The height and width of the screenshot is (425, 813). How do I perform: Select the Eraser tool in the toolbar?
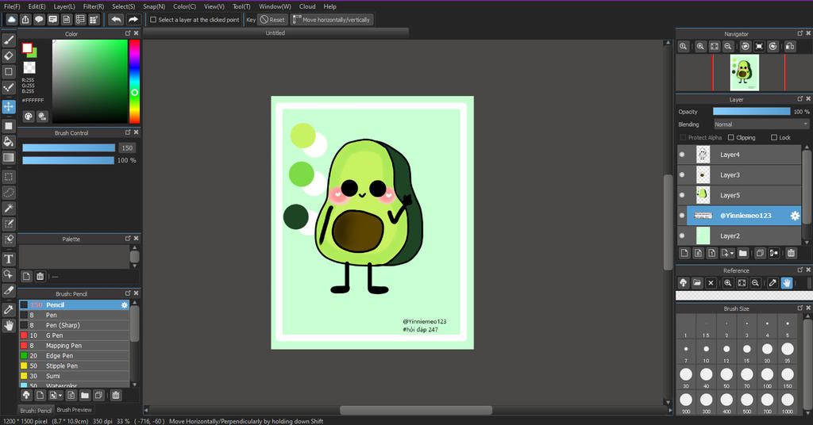coord(9,56)
